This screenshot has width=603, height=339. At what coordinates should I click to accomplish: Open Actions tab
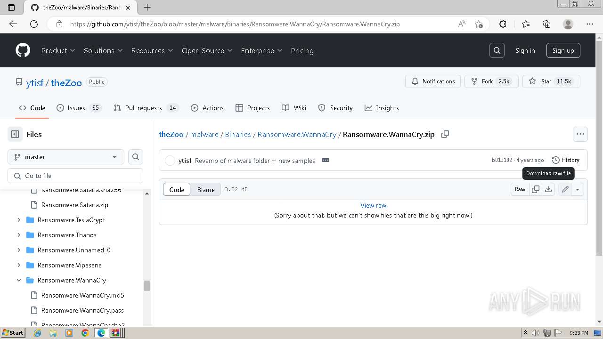click(x=207, y=108)
